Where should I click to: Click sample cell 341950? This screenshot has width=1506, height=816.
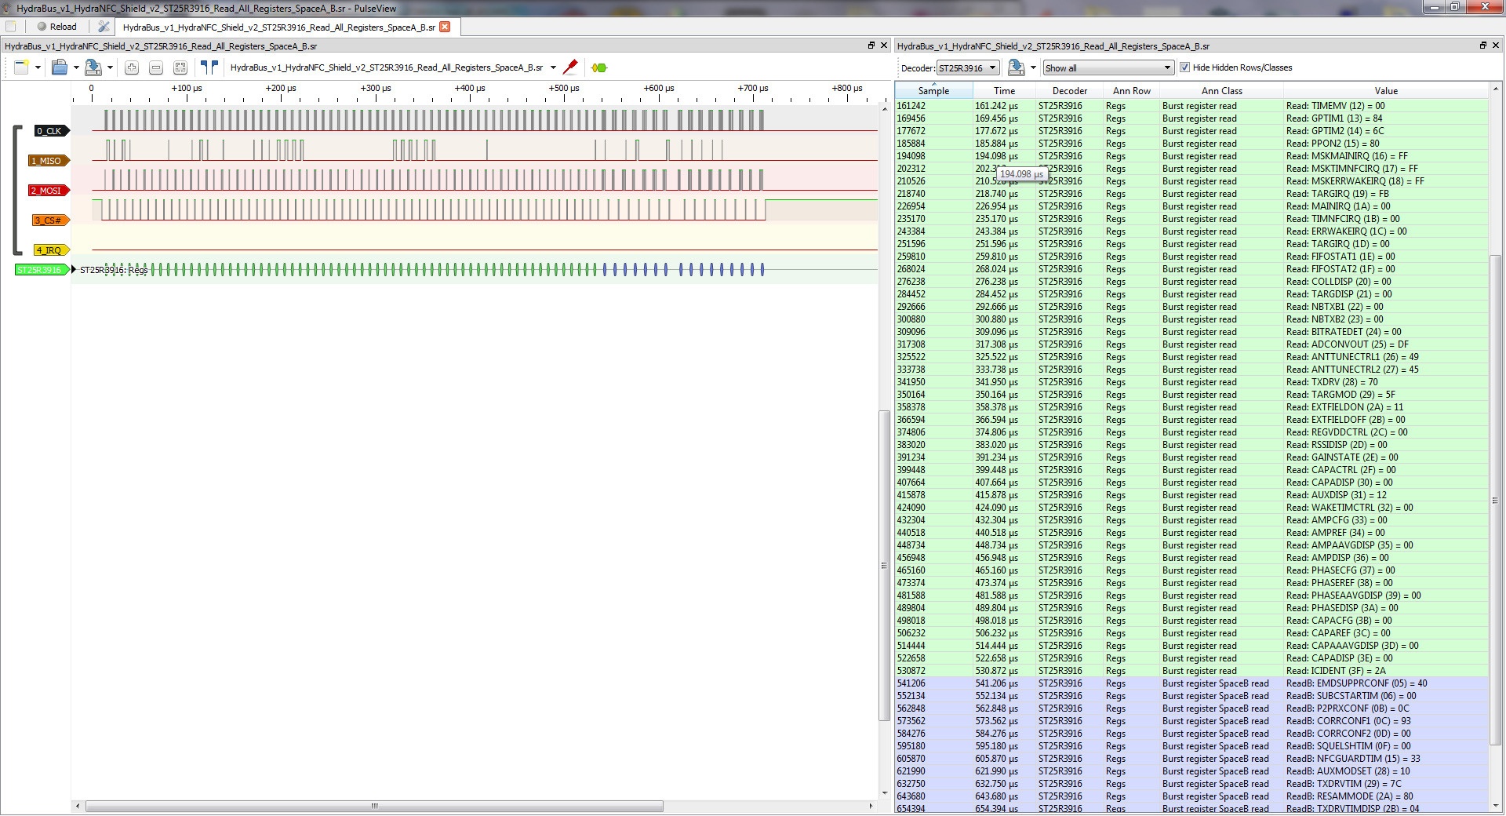coord(933,382)
